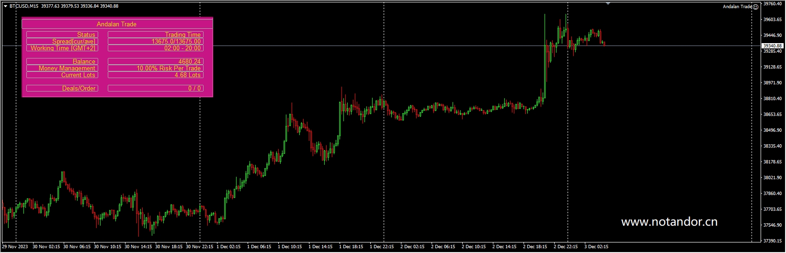Screen dimensions: 786x253
Task: Click the Deals/Order value 0 / 0
Action: point(156,88)
